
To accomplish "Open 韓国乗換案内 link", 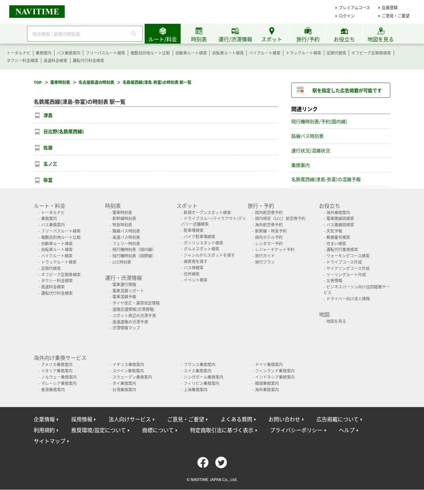I will (x=267, y=383).
